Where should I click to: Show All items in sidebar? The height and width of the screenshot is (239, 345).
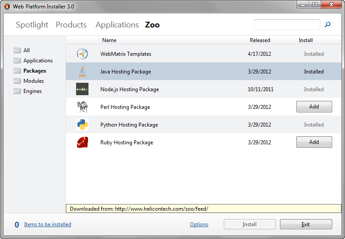pyautogui.click(x=27, y=50)
